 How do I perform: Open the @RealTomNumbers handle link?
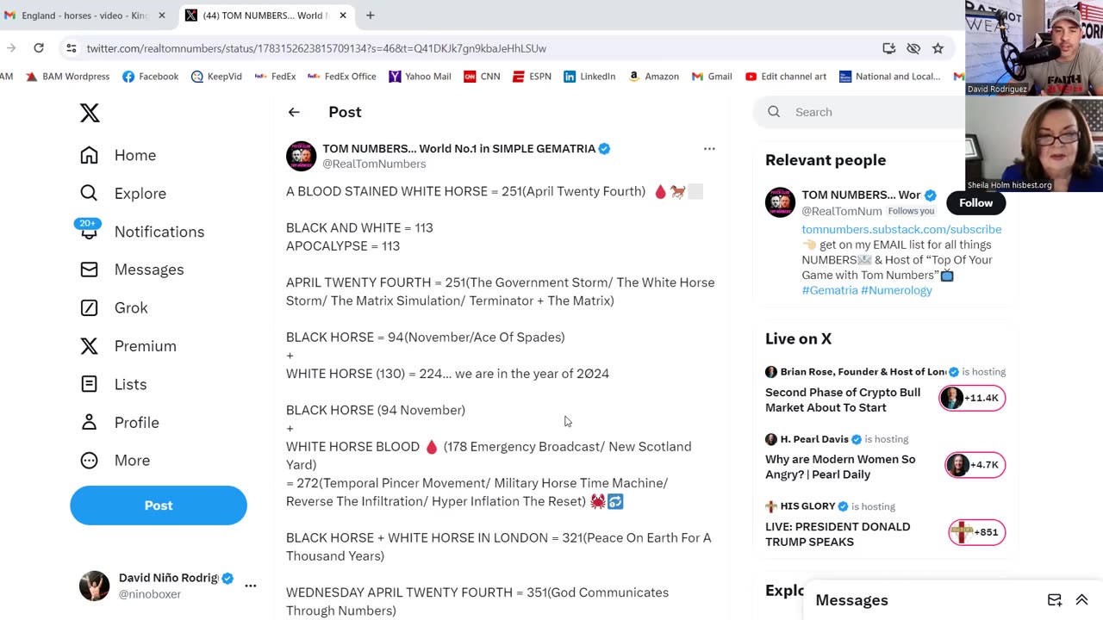(374, 164)
